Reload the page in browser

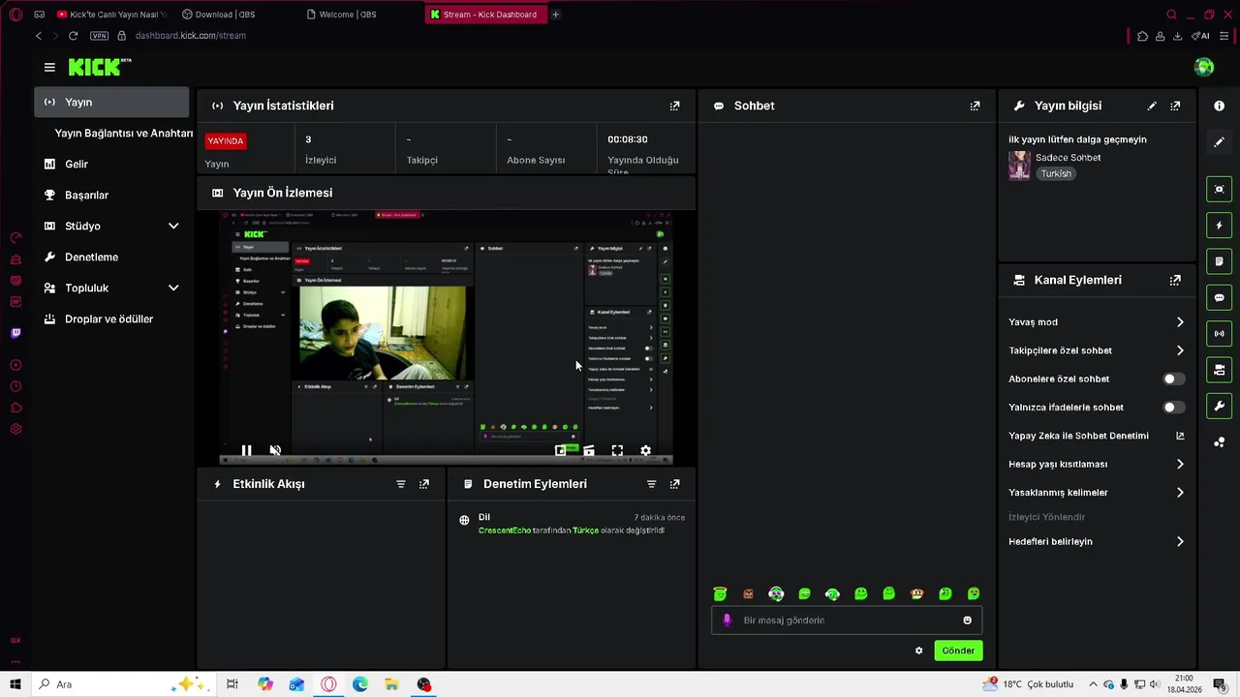73,36
